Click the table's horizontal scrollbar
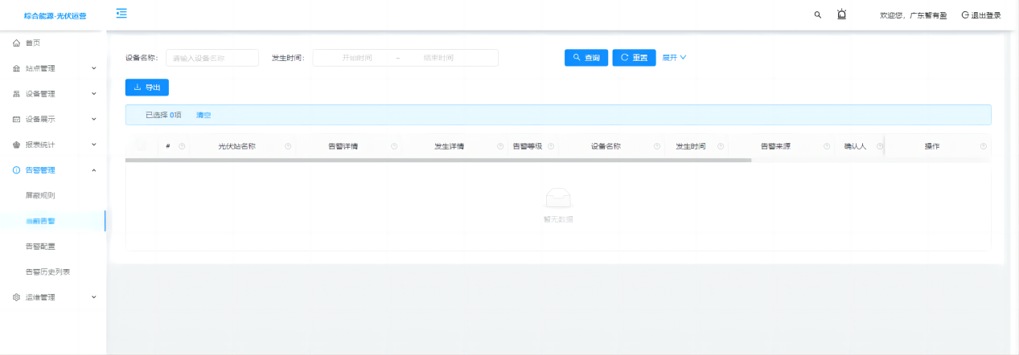Image resolution: width=1019 pixels, height=355 pixels. 438,161
